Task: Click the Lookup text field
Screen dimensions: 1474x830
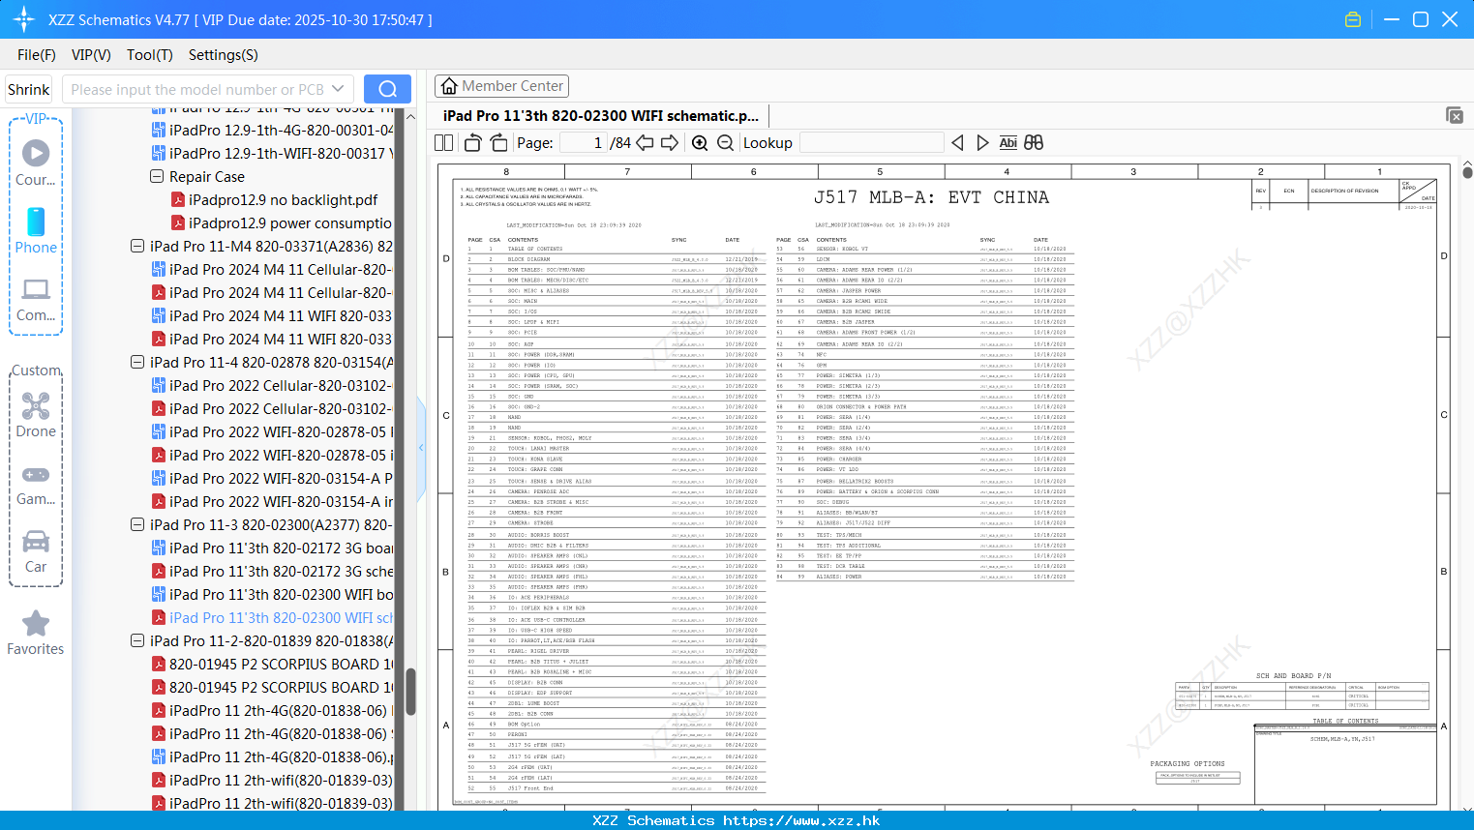Action: tap(871, 142)
